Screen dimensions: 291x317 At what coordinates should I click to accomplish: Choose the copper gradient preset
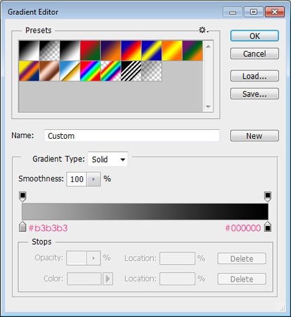pos(49,71)
